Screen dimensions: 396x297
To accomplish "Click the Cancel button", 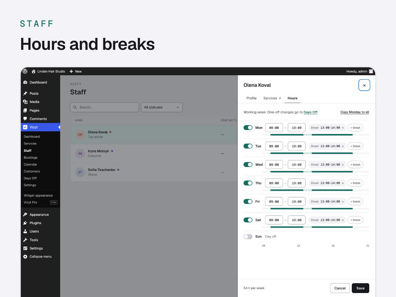I will pyautogui.click(x=340, y=288).
